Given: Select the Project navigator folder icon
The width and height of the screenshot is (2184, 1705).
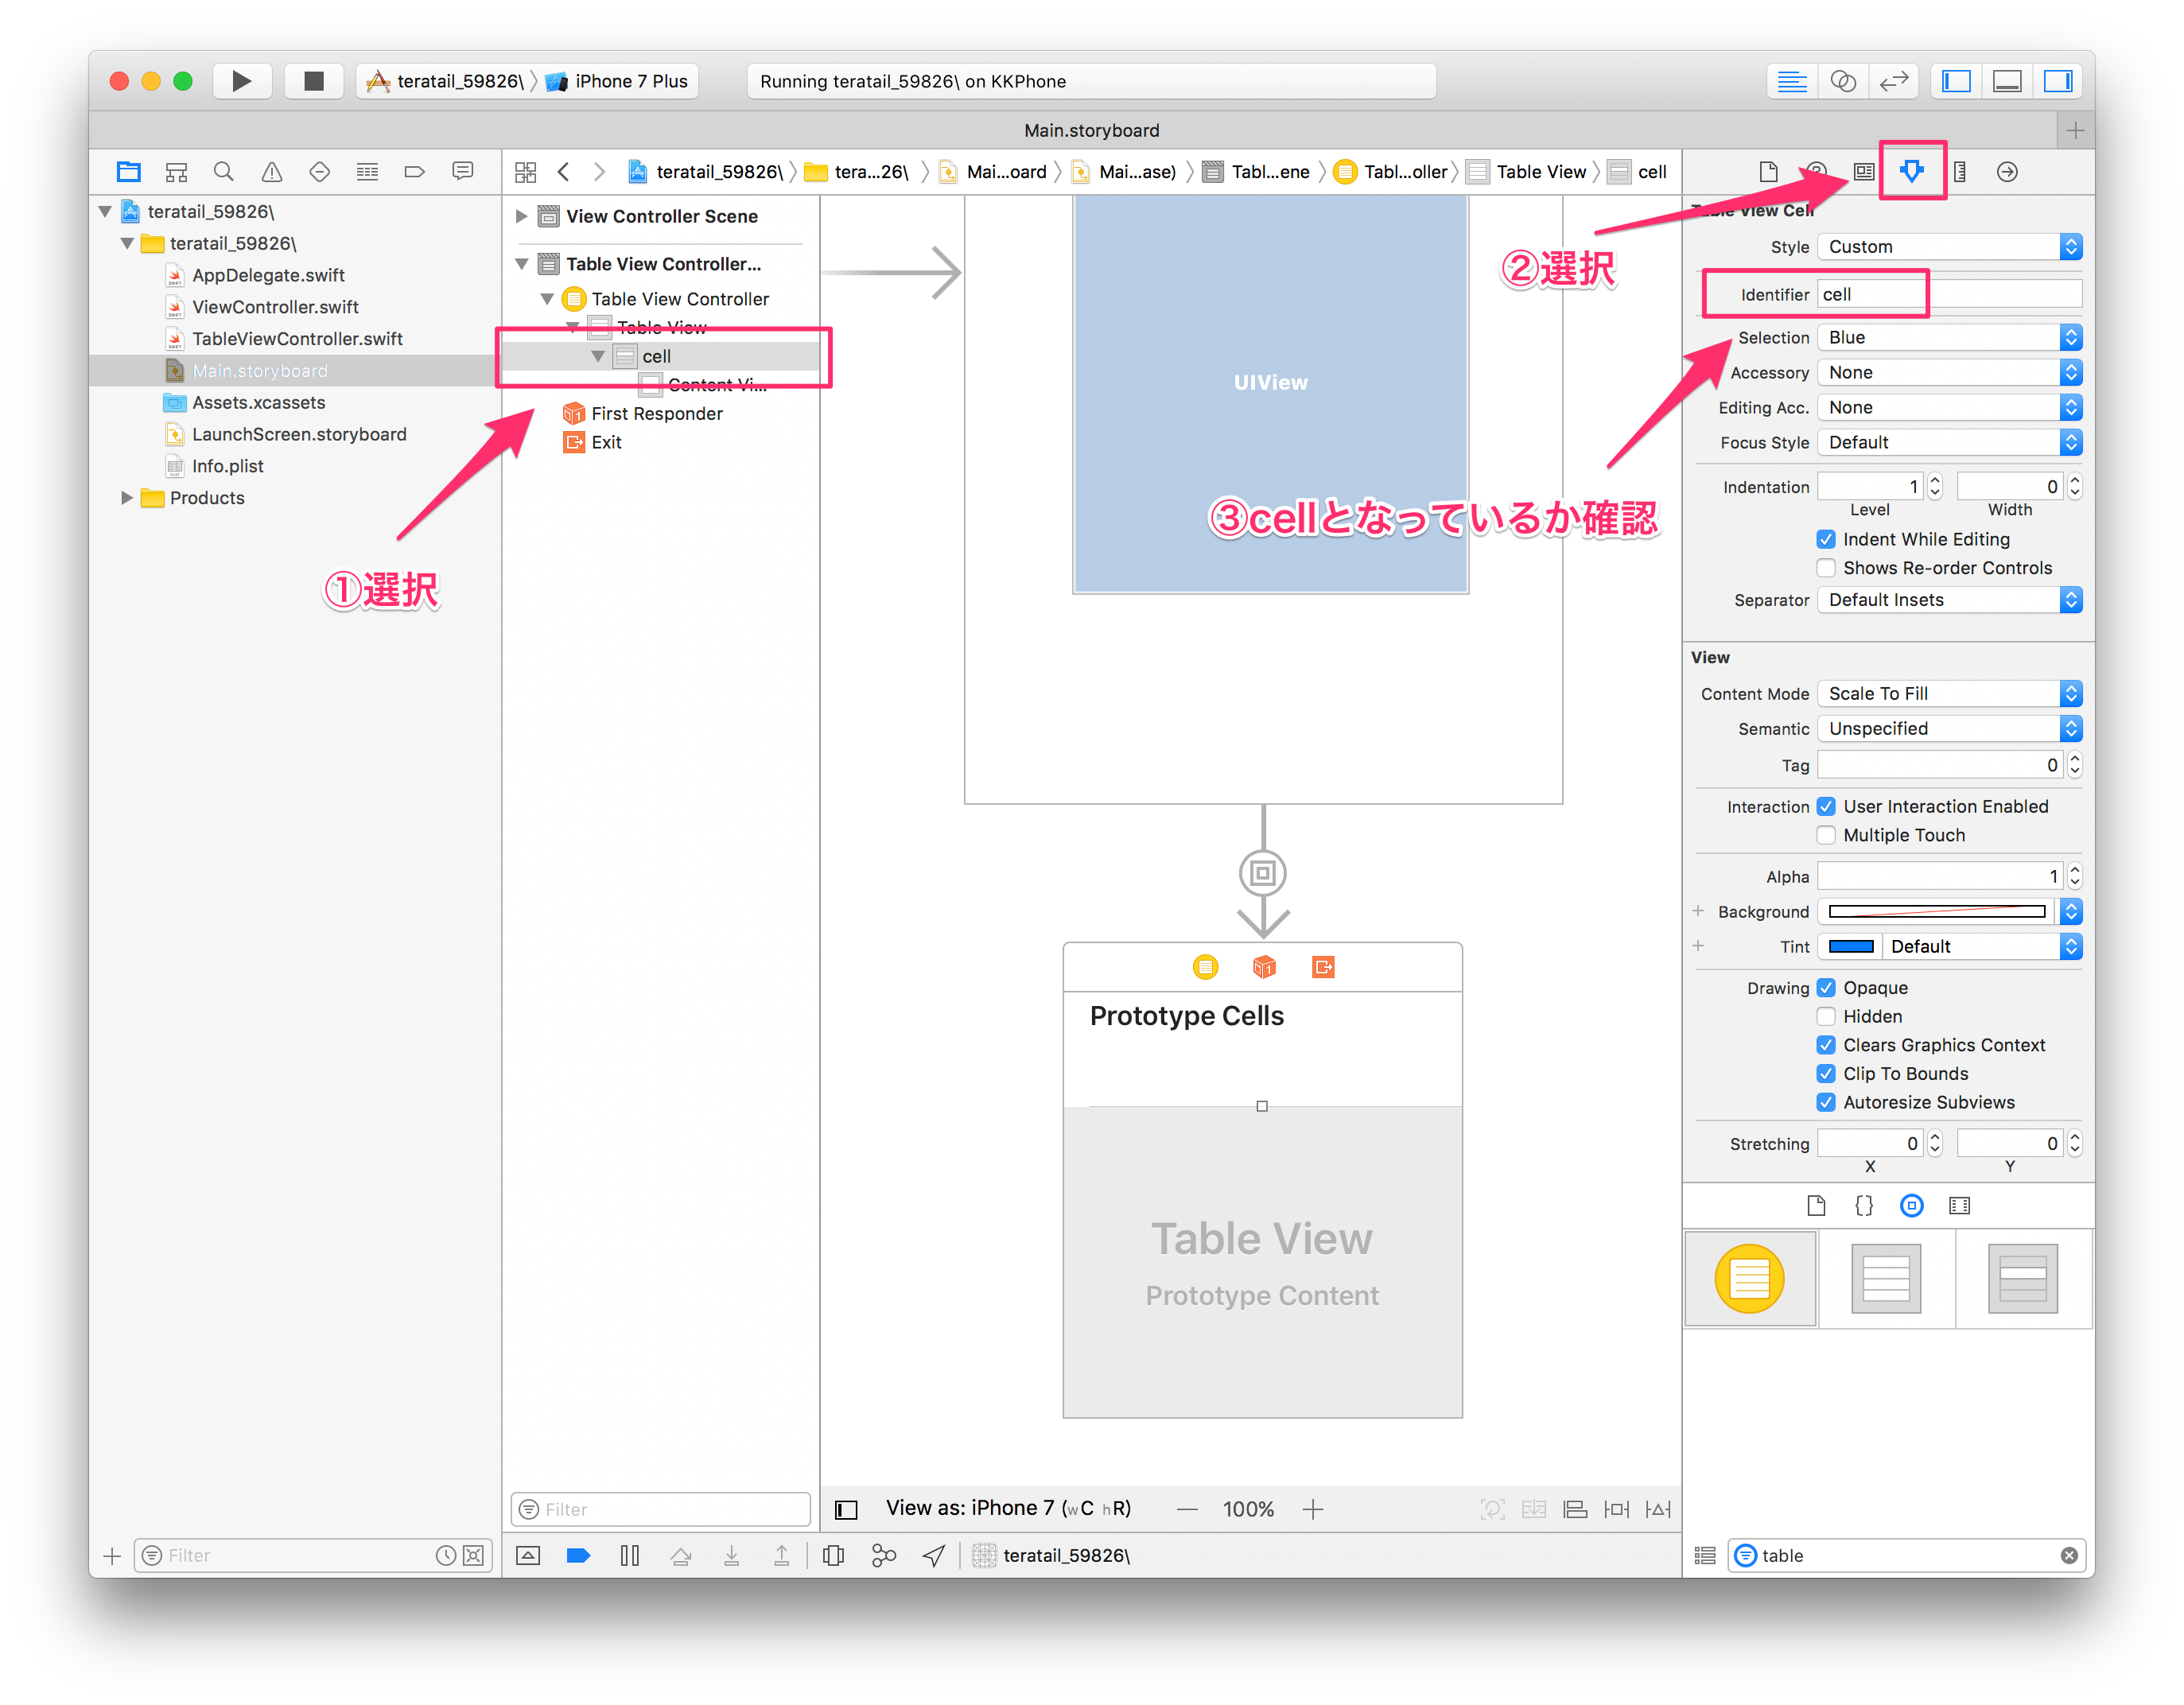Looking at the screenshot, I should point(128,171).
